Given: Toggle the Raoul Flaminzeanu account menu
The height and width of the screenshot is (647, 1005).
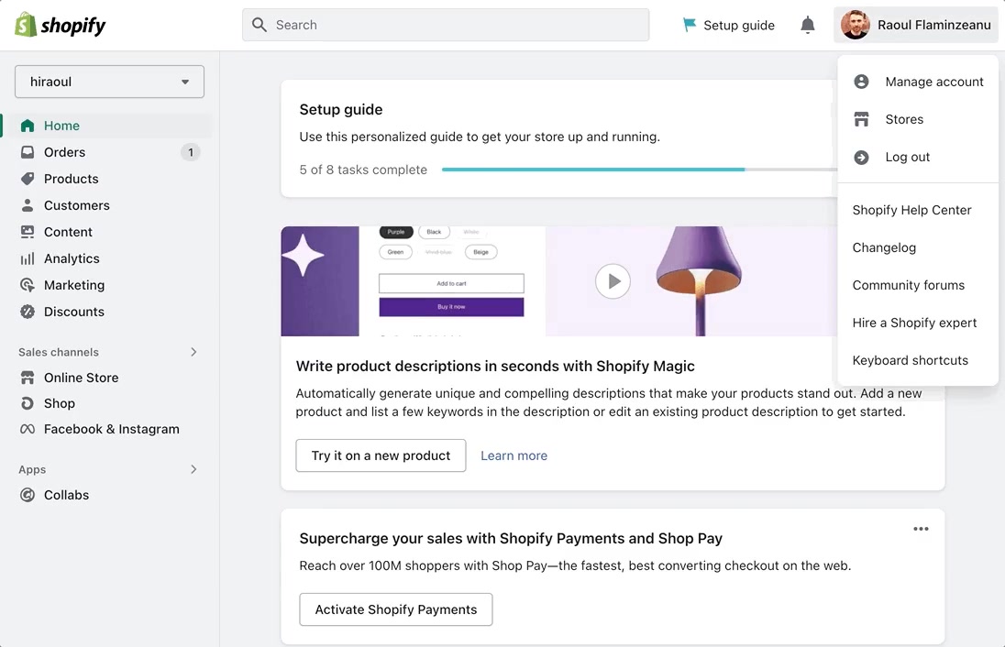Looking at the screenshot, I should coord(916,25).
